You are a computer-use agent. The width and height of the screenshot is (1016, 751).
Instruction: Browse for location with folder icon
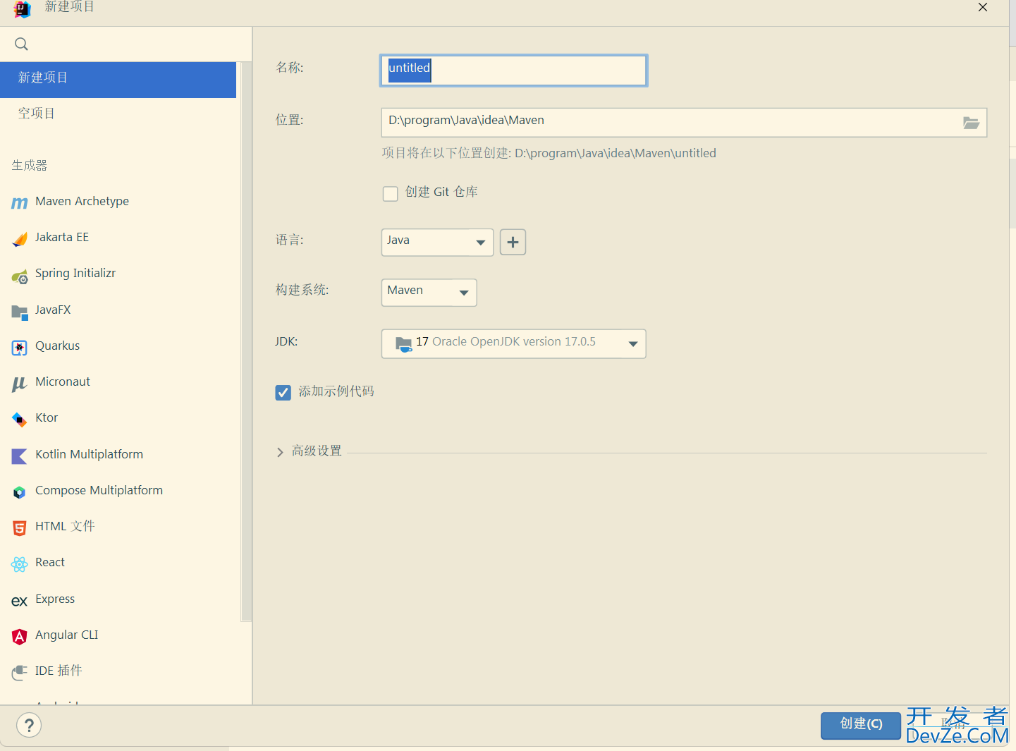971,123
